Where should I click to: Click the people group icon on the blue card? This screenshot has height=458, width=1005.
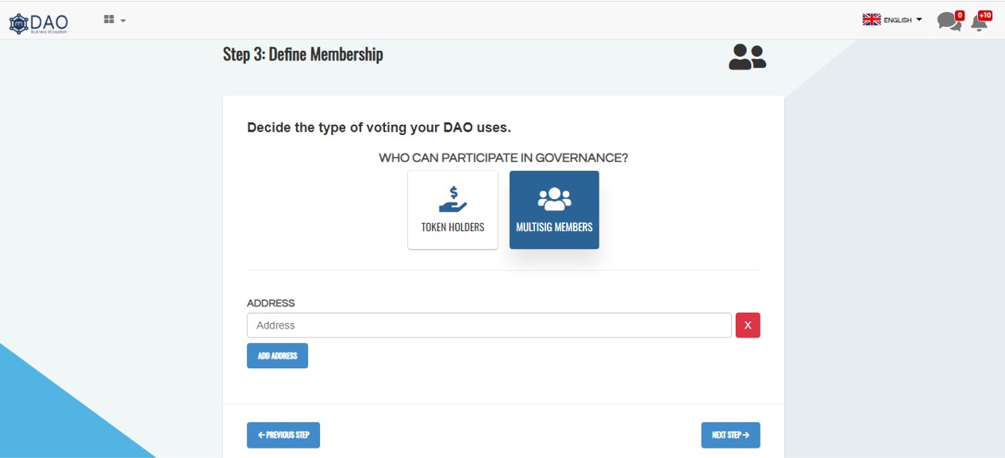(x=554, y=199)
